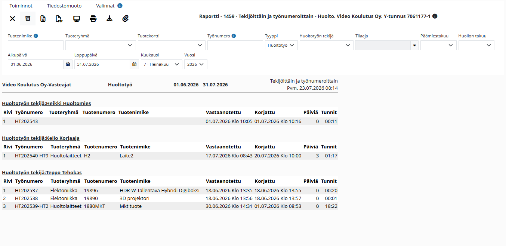Export report as Excel file icon
This screenshot has width=506, height=246.
(43, 18)
